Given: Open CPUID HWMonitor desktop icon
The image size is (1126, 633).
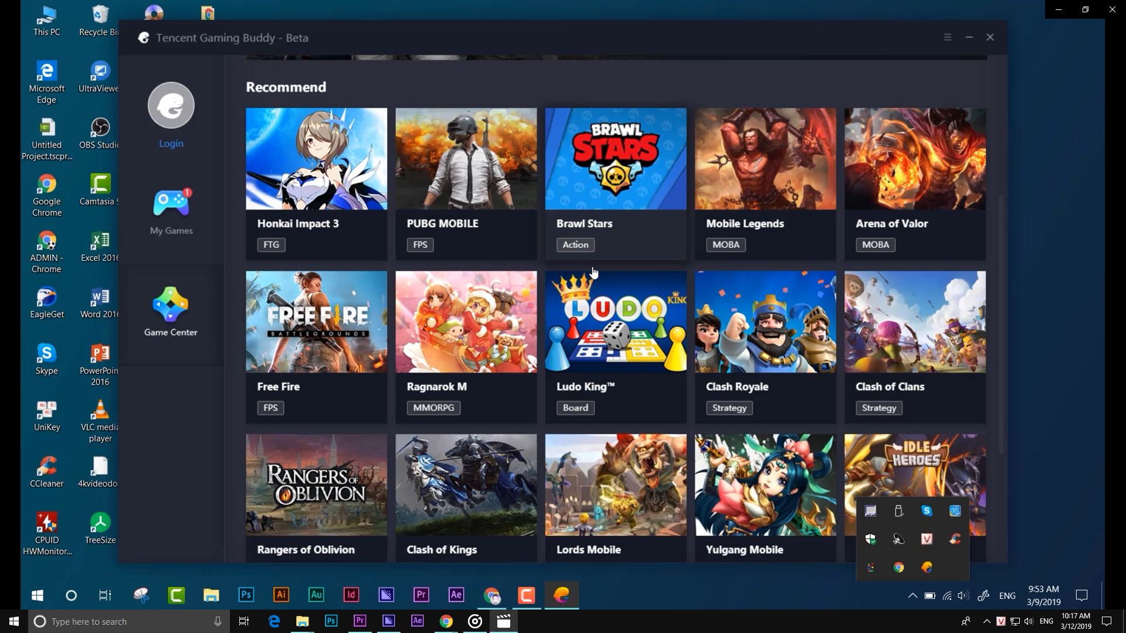Looking at the screenshot, I should pyautogui.click(x=46, y=534).
